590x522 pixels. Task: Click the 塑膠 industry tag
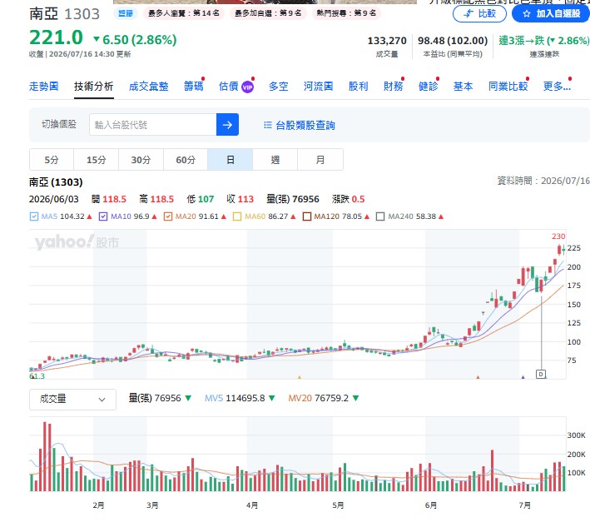pos(126,13)
